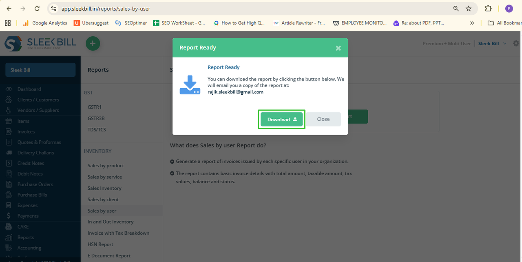522x262 pixels.
Task: Open Debit Notes in sidebar
Action: (30, 174)
